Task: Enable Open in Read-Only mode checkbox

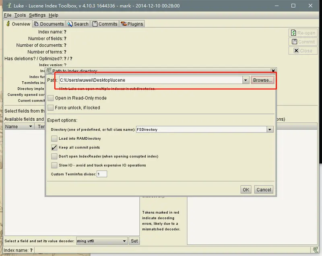Action: 51,98
